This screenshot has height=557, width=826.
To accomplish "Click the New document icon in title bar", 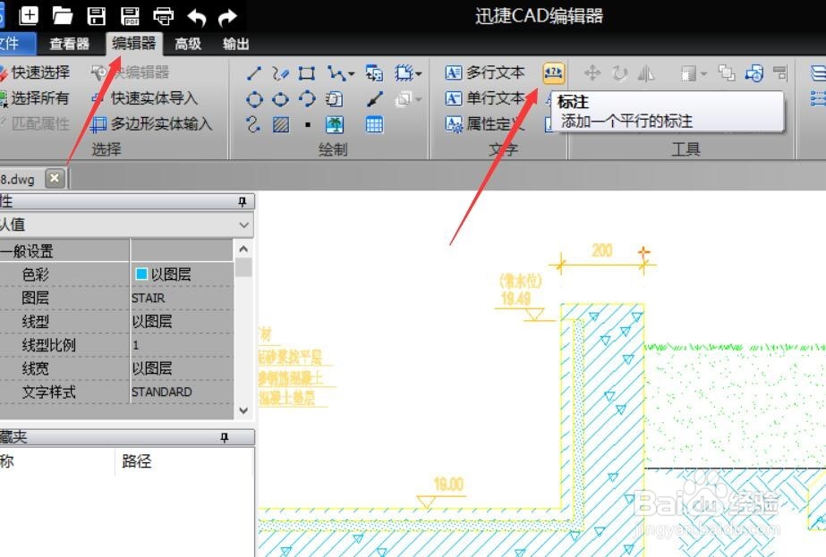I will (29, 16).
